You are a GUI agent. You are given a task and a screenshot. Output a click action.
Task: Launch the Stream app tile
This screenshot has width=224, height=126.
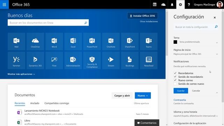click(111, 61)
